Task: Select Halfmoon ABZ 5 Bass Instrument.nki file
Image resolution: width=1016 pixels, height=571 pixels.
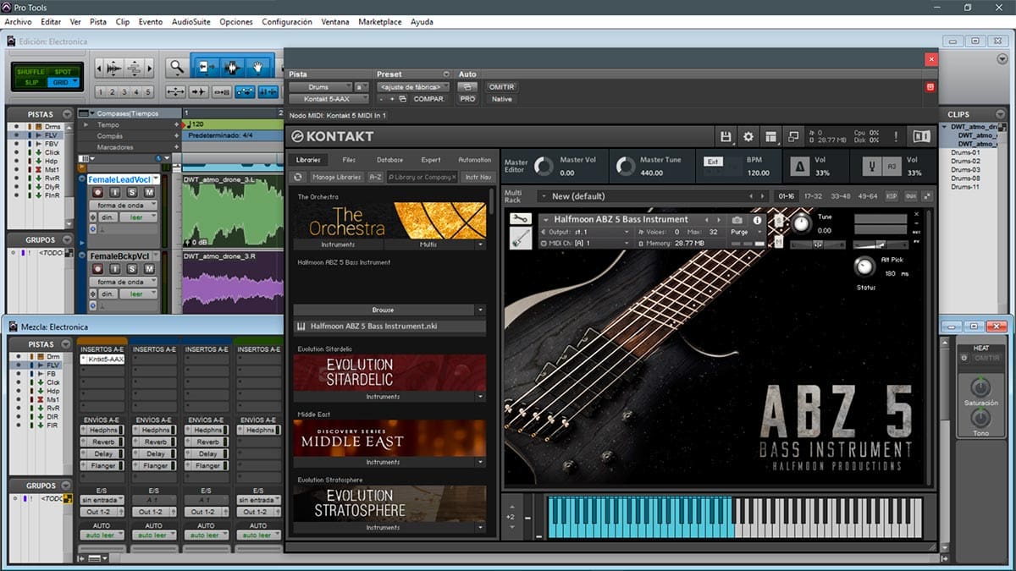Action: (x=390, y=327)
